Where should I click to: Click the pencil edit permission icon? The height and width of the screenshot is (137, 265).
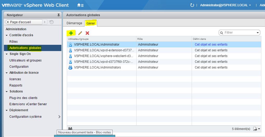[x=80, y=33]
